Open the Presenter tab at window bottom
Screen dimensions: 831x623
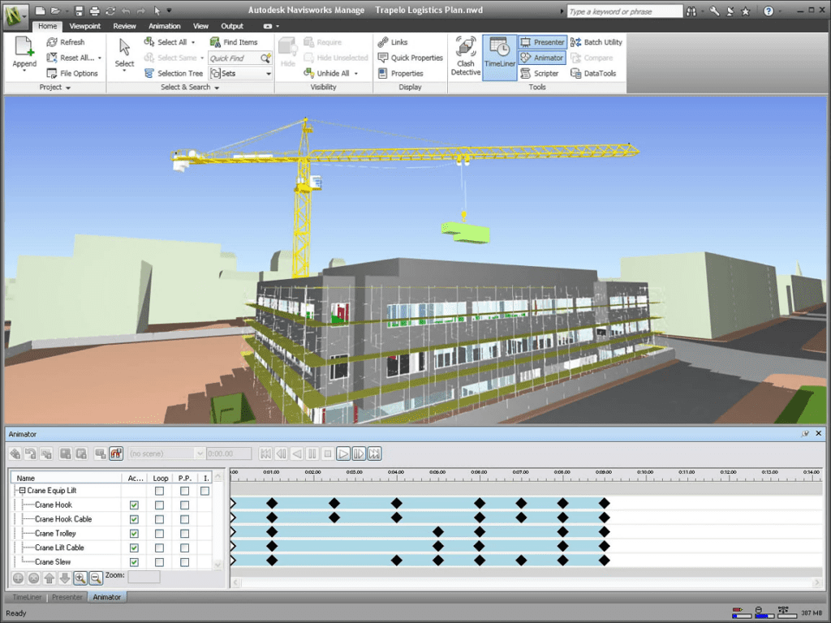tap(67, 597)
